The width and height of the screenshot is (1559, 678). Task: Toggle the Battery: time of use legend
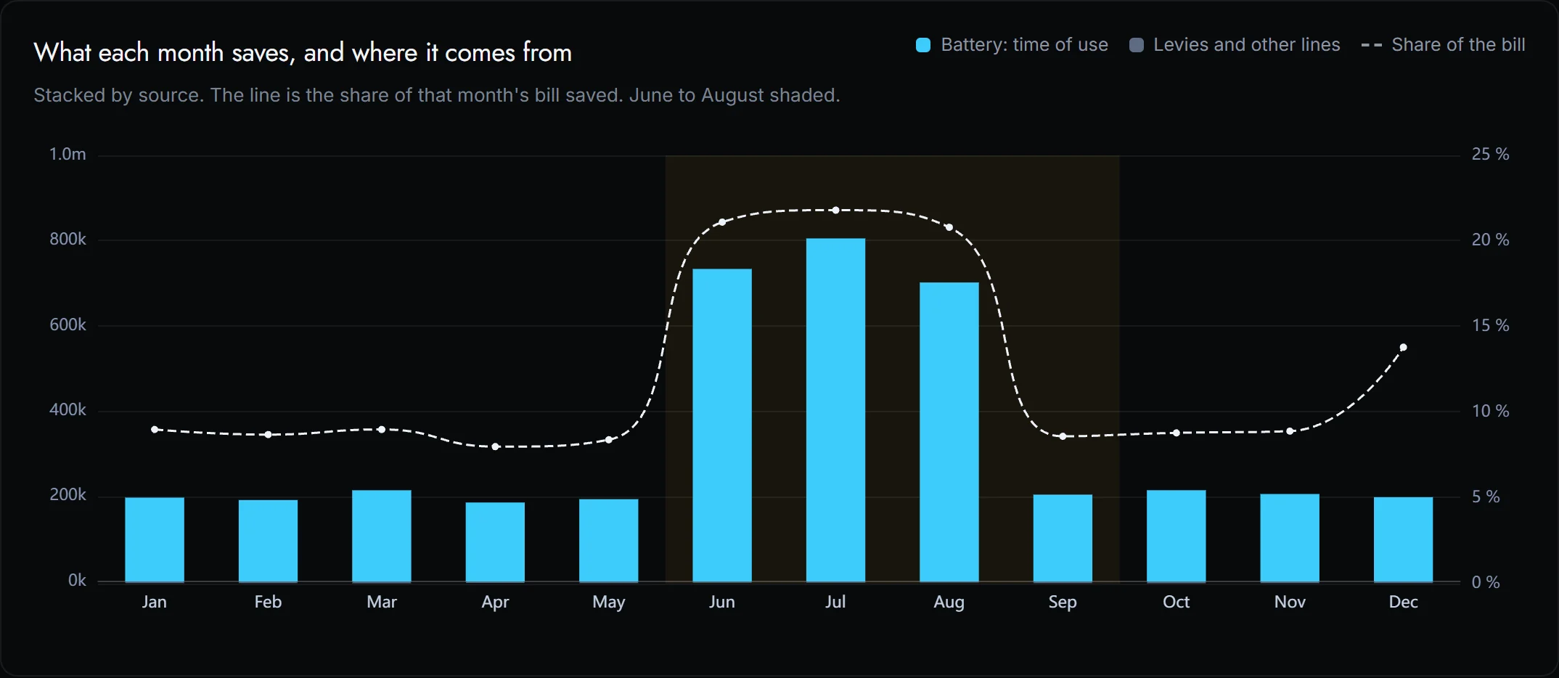click(1012, 45)
